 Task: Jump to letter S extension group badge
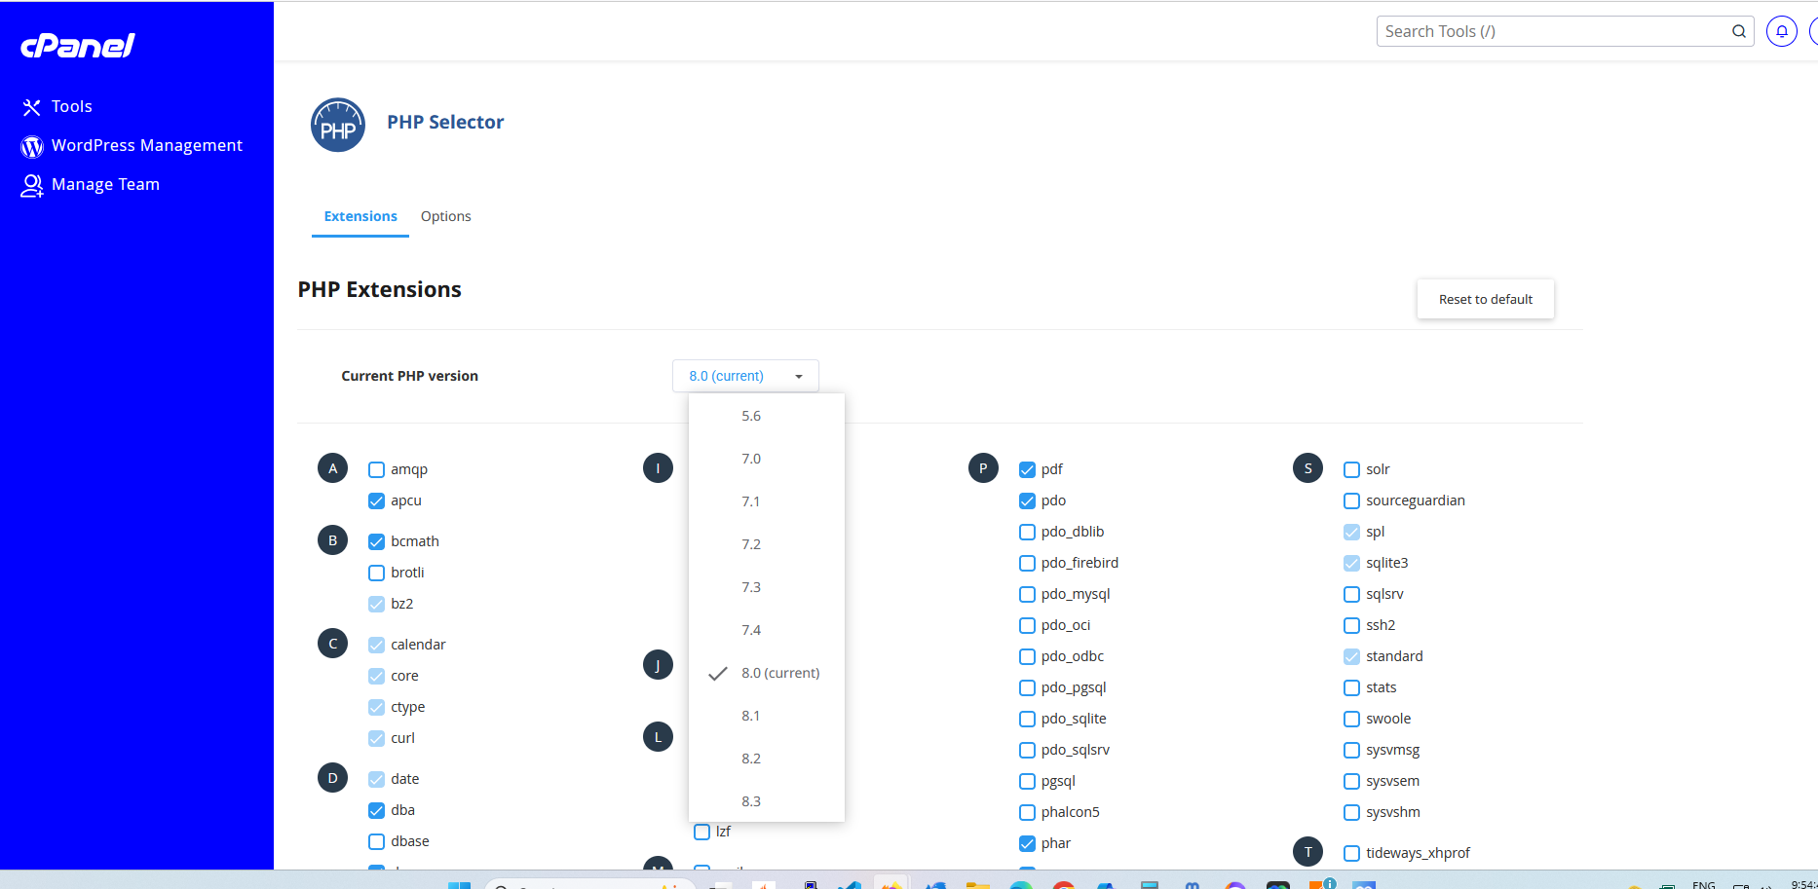(x=1307, y=468)
